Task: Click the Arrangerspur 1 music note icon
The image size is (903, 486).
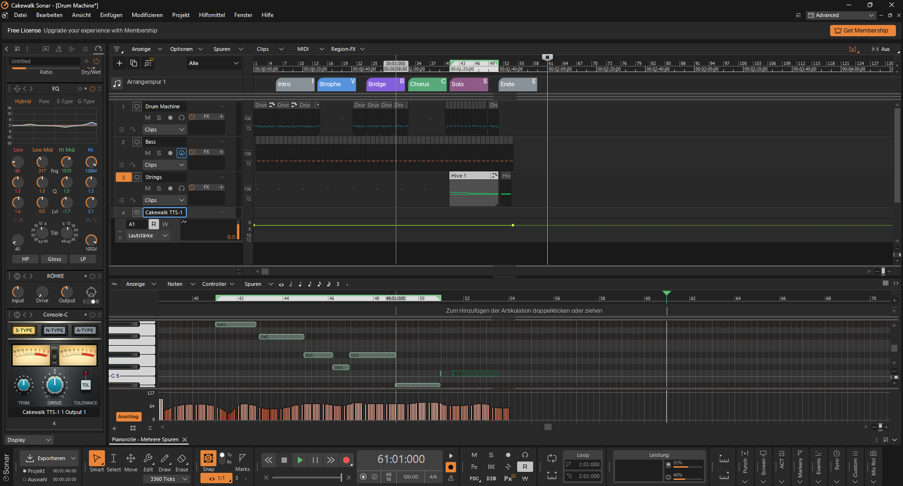Action: pos(117,83)
